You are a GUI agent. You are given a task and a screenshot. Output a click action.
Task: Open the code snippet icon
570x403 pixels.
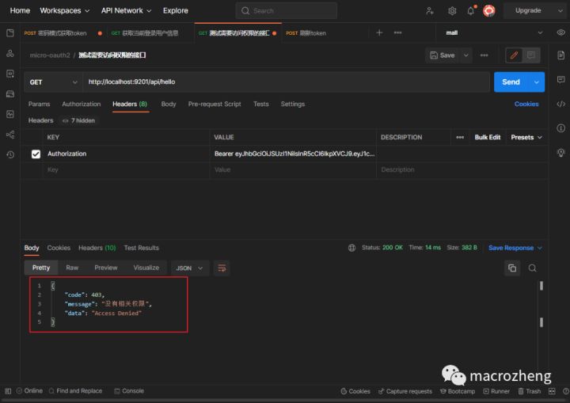coord(561,104)
